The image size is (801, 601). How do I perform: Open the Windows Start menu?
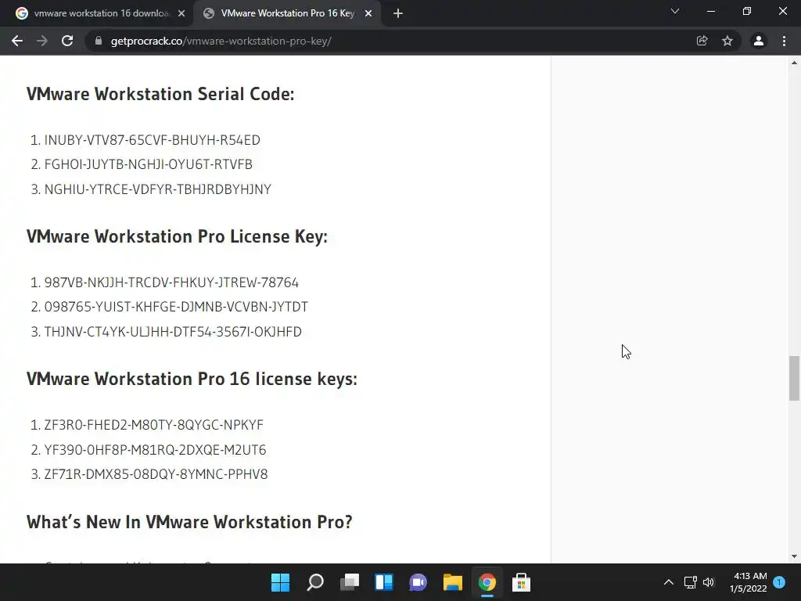coord(281,582)
